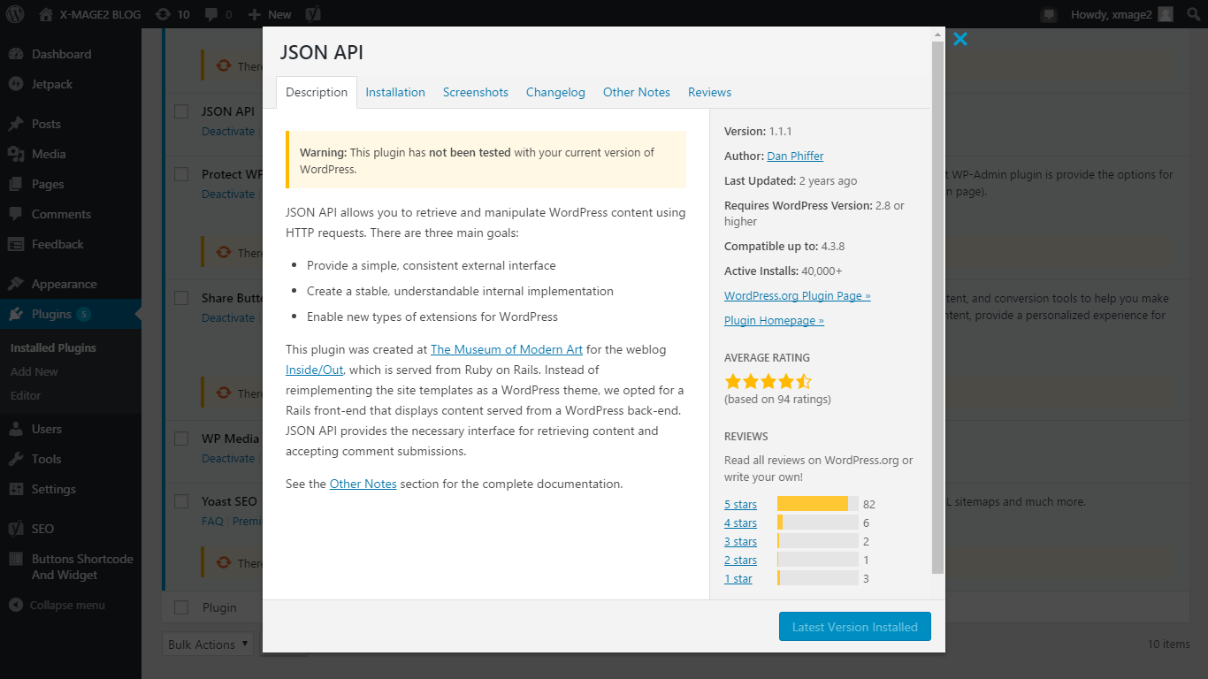Deactivate the Protect WP plugin
The height and width of the screenshot is (679, 1208).
(x=228, y=194)
